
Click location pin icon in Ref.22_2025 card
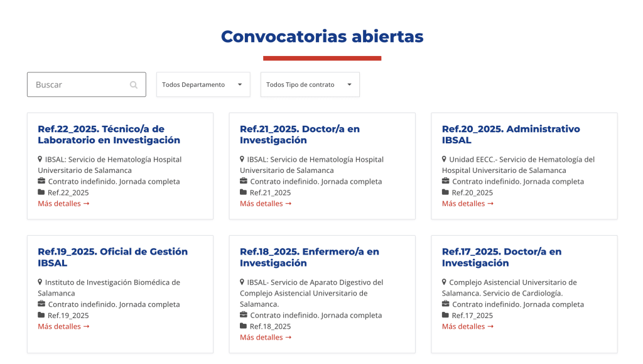pyautogui.click(x=40, y=160)
